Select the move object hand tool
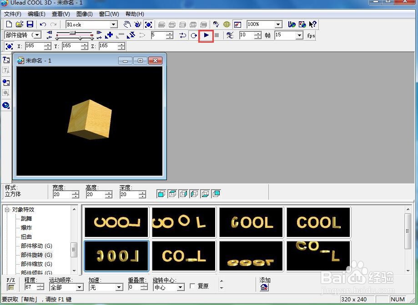The image size is (418, 305). (x=127, y=25)
